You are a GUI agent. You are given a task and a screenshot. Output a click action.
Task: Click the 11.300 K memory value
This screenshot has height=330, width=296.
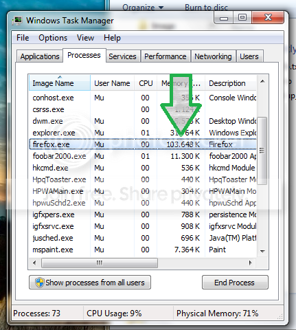coord(185,156)
